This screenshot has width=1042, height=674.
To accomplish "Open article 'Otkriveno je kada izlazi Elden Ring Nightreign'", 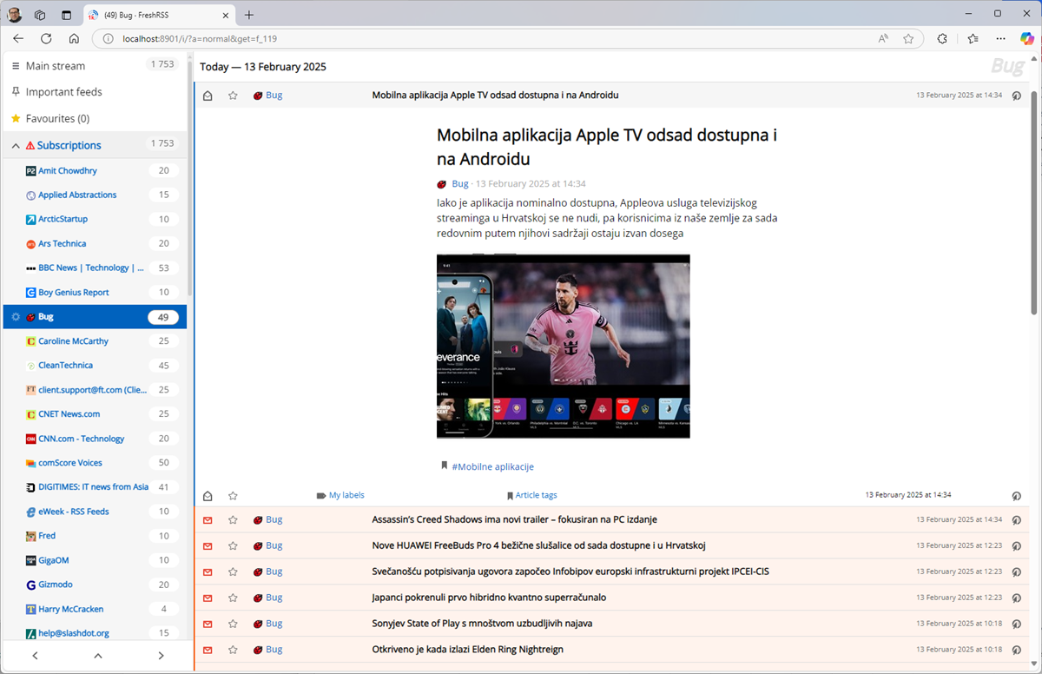I will click(468, 650).
